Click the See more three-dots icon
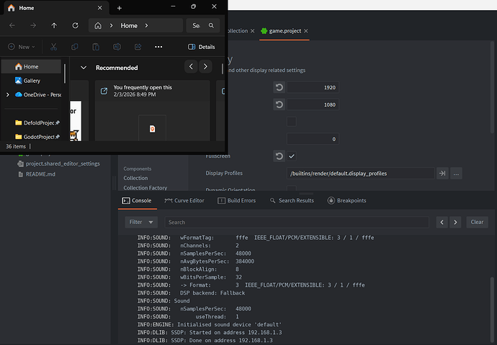The height and width of the screenshot is (345, 497). pos(158,47)
